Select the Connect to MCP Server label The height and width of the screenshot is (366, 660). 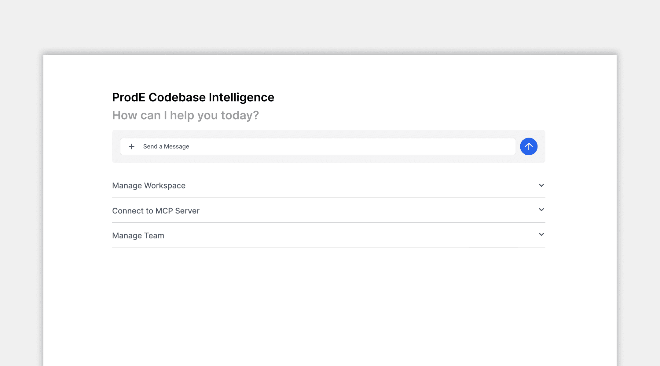click(156, 211)
